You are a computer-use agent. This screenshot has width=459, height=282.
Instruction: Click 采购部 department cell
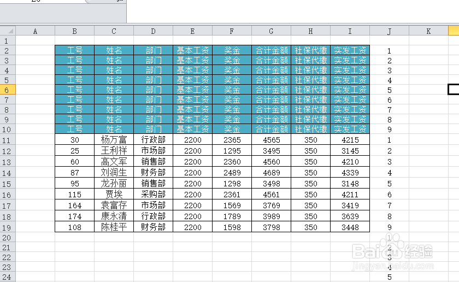tap(154, 194)
